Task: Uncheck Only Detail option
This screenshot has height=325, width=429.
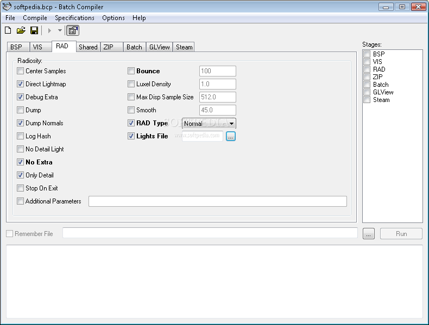Action: tap(20, 175)
